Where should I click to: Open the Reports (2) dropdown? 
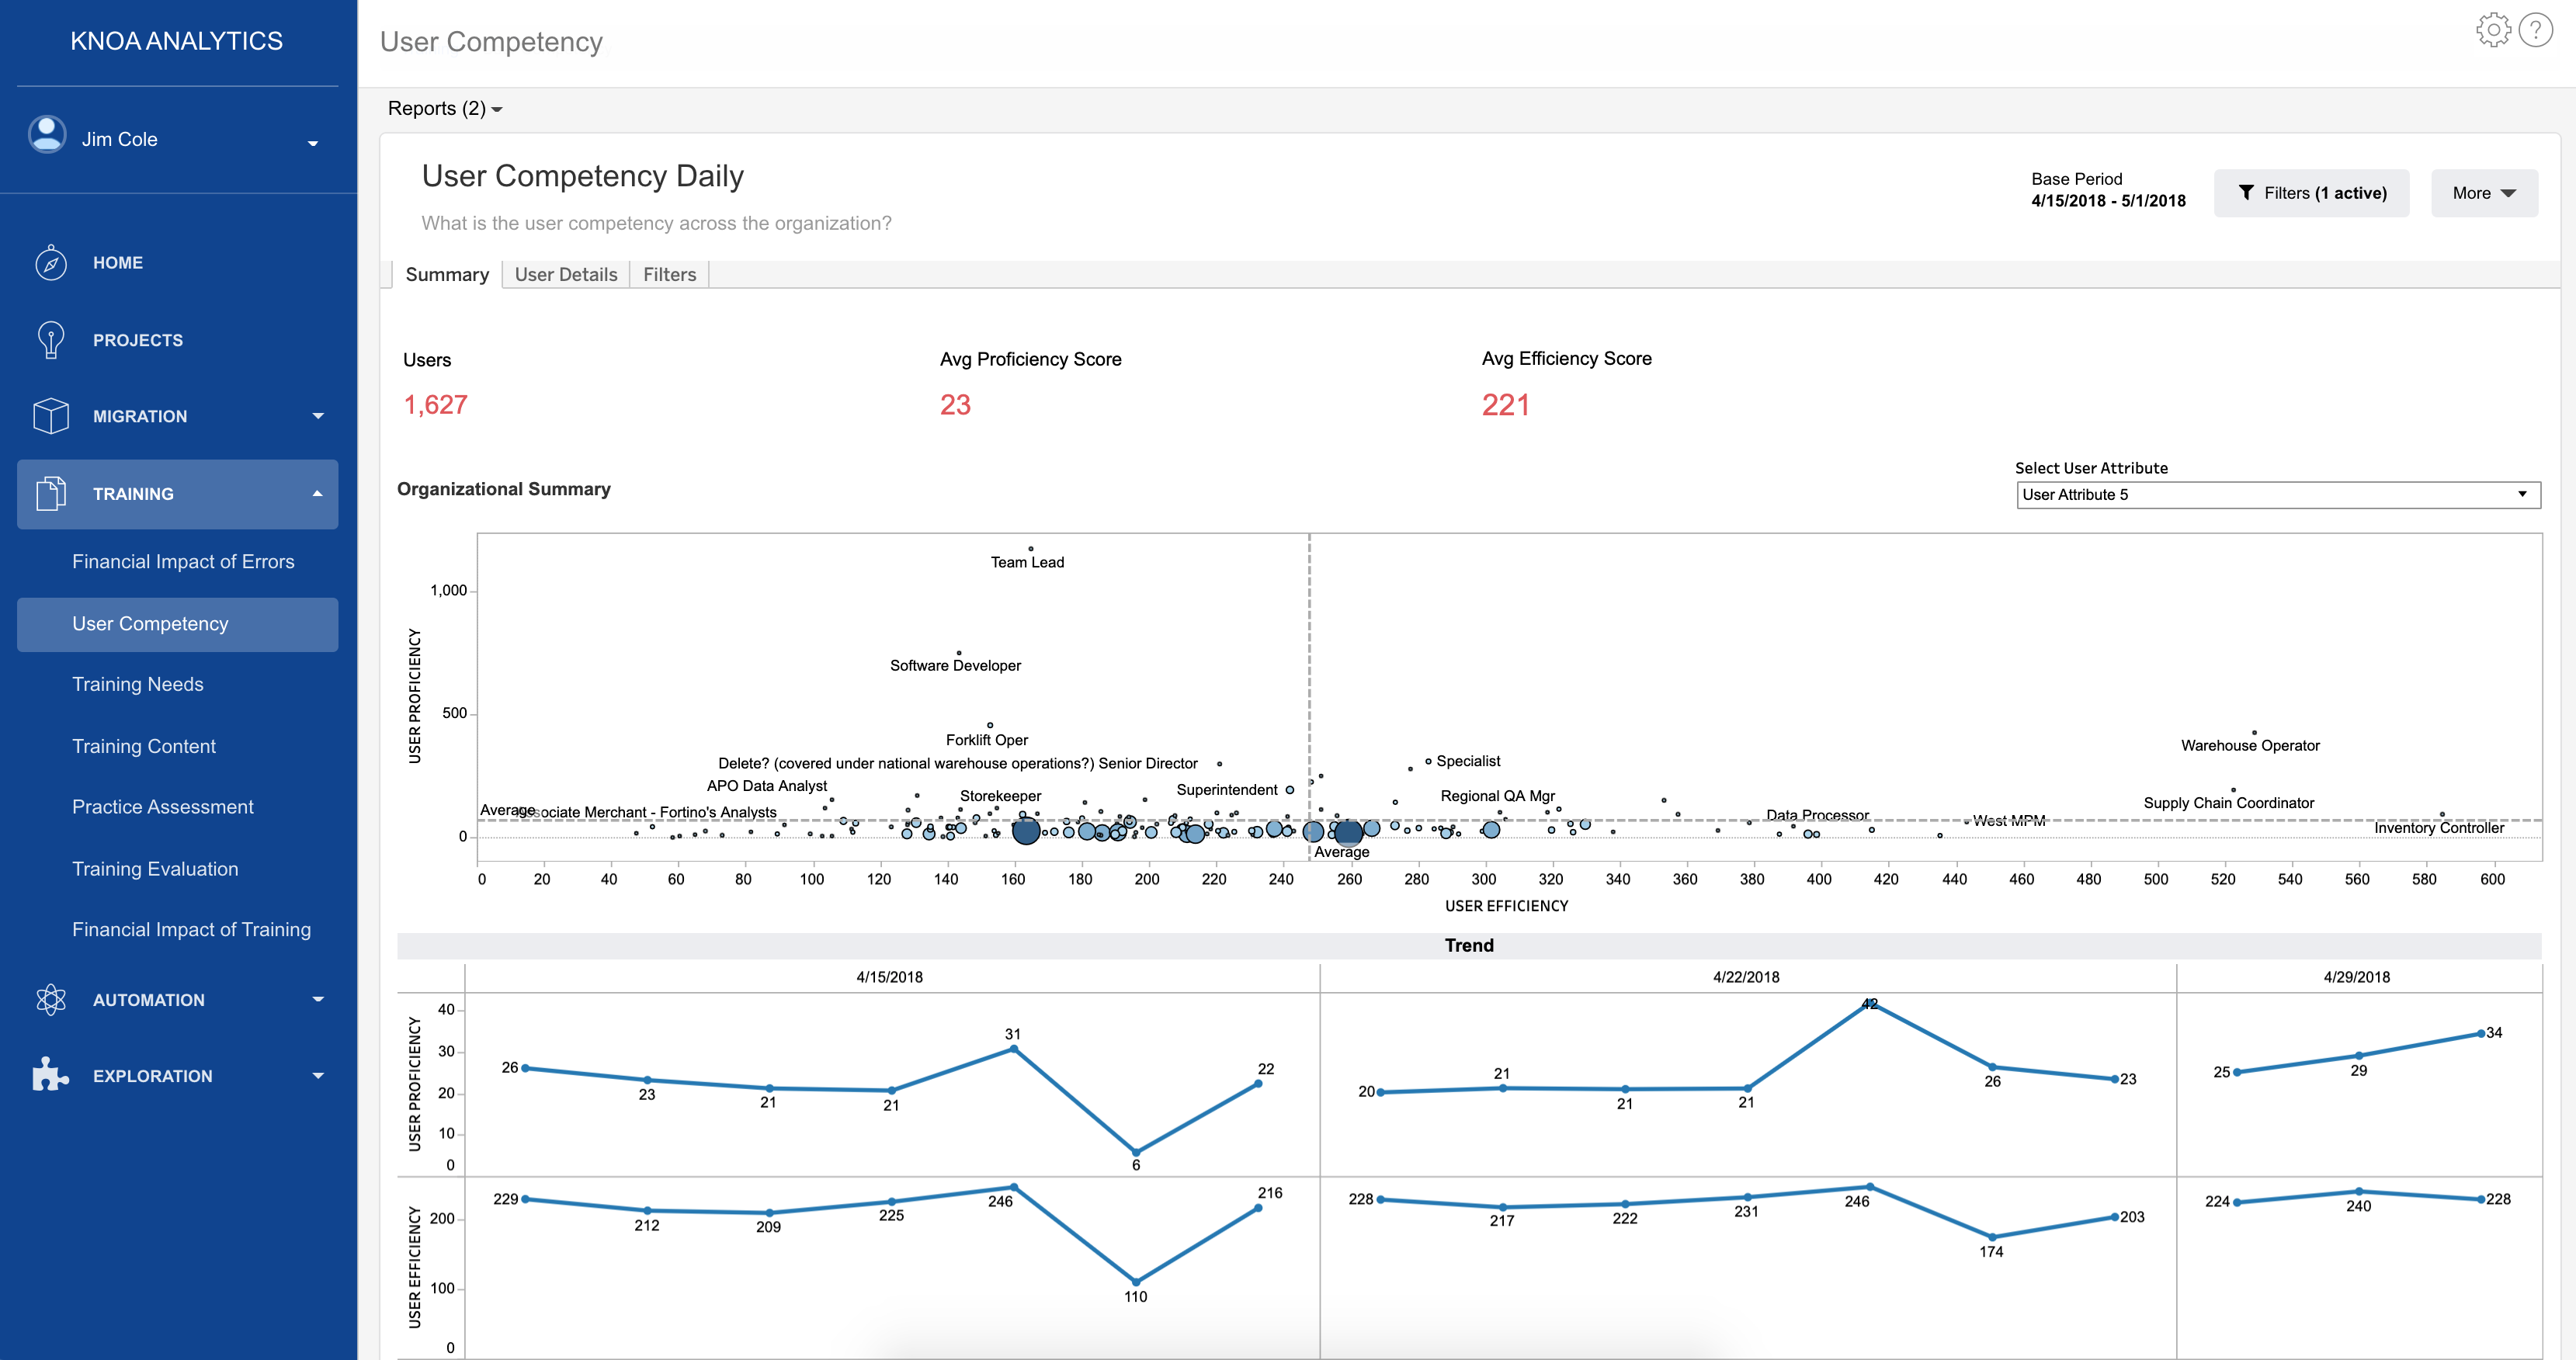444,108
